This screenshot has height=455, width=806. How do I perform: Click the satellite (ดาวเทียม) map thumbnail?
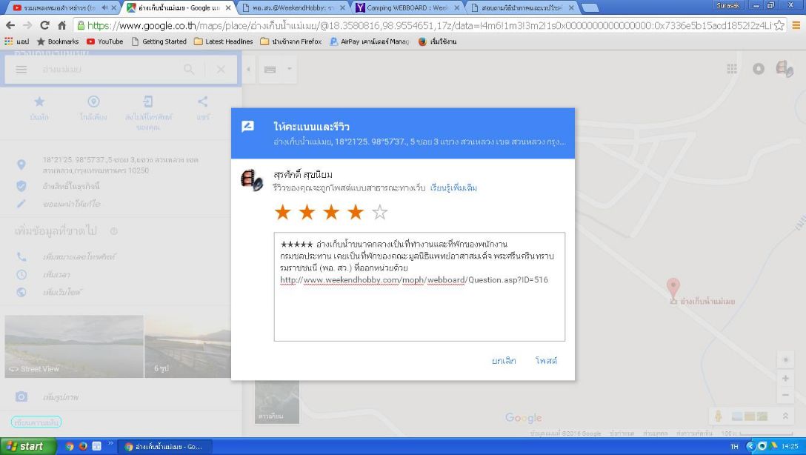[277, 402]
